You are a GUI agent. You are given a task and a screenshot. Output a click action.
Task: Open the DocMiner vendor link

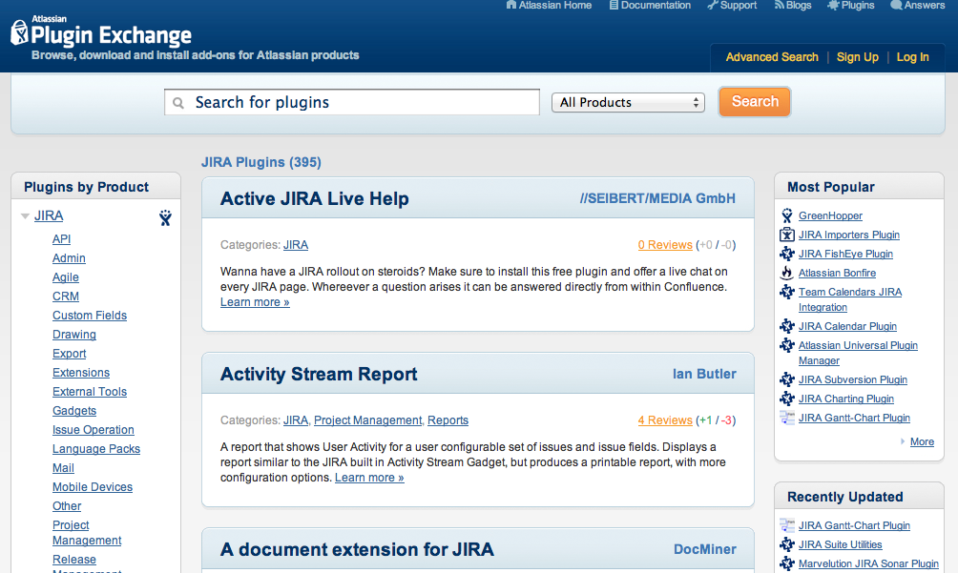704,549
